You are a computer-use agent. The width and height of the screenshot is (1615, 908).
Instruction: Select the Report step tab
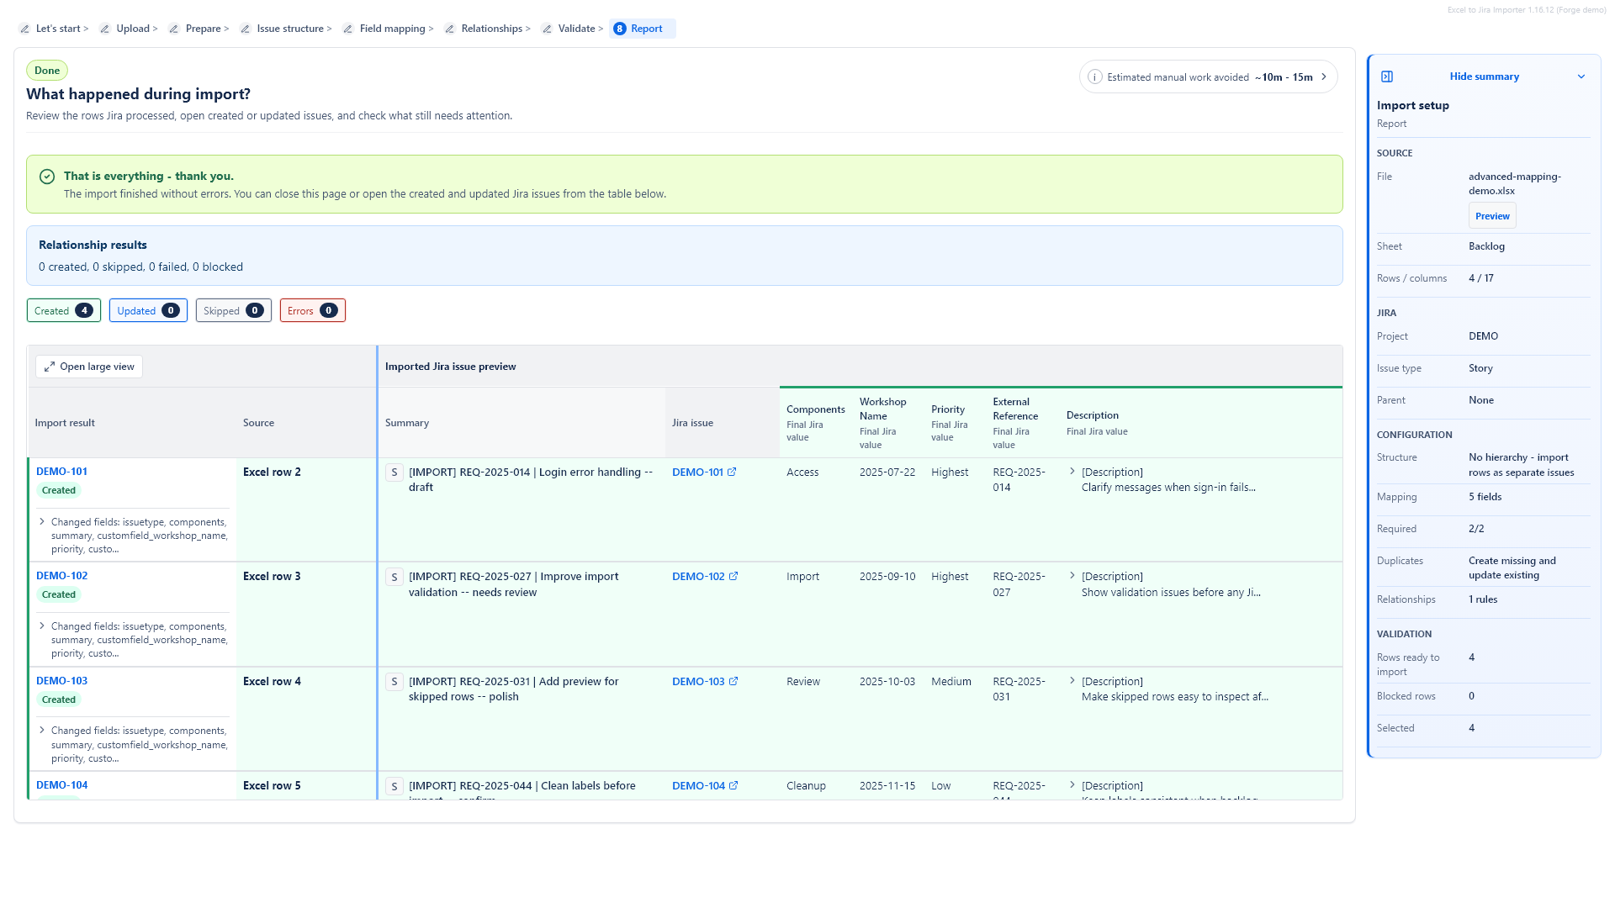pyautogui.click(x=643, y=29)
